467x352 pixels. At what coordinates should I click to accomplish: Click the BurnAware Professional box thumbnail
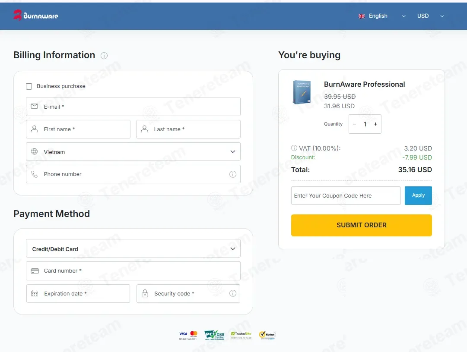click(302, 92)
